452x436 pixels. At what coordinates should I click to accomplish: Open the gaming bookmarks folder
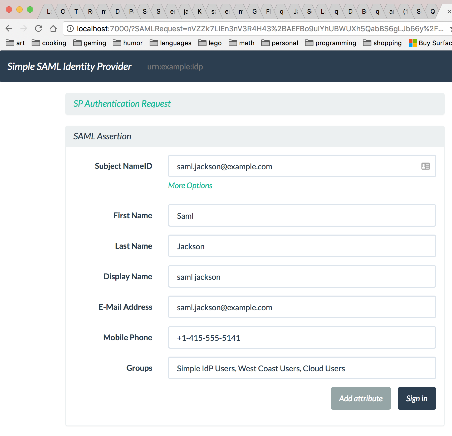point(90,43)
